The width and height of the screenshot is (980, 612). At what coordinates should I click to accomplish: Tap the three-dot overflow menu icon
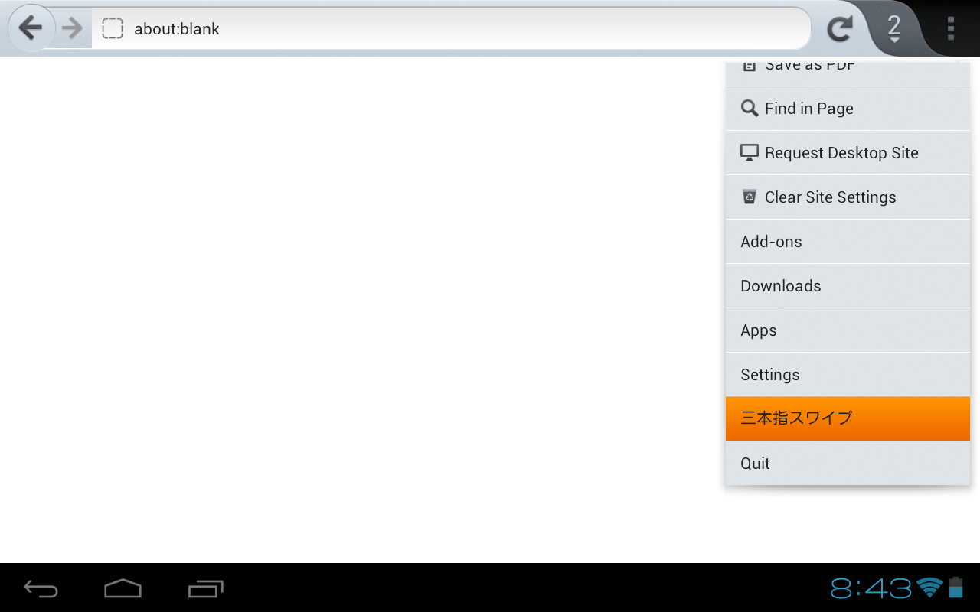click(x=950, y=28)
